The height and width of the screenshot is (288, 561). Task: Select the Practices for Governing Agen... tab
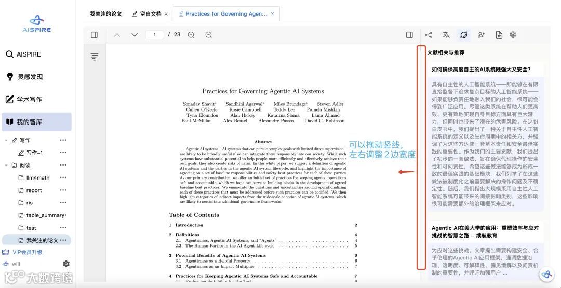[226, 14]
